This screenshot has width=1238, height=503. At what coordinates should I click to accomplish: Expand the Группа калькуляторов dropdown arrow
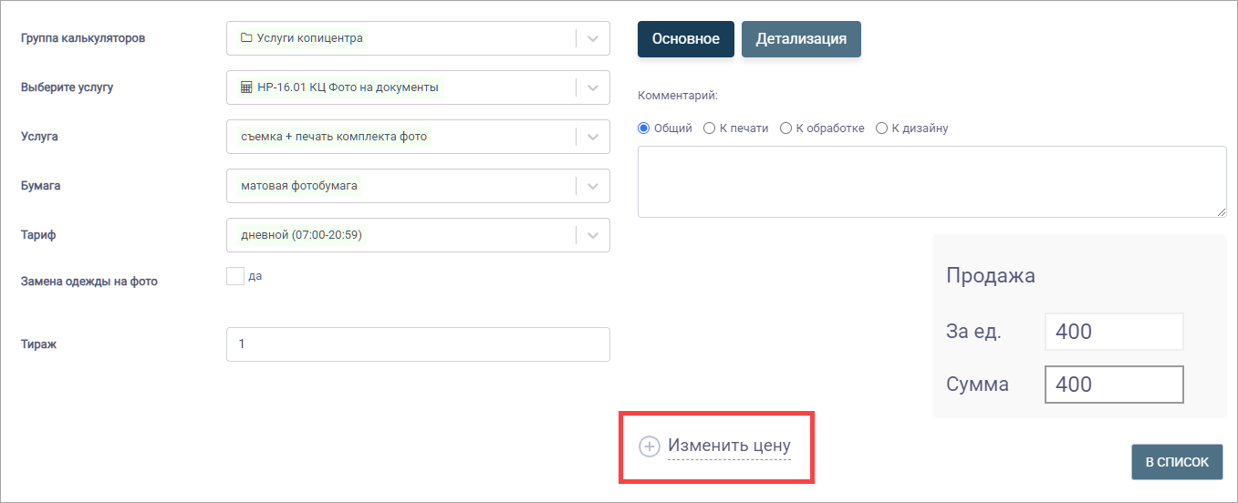593,38
